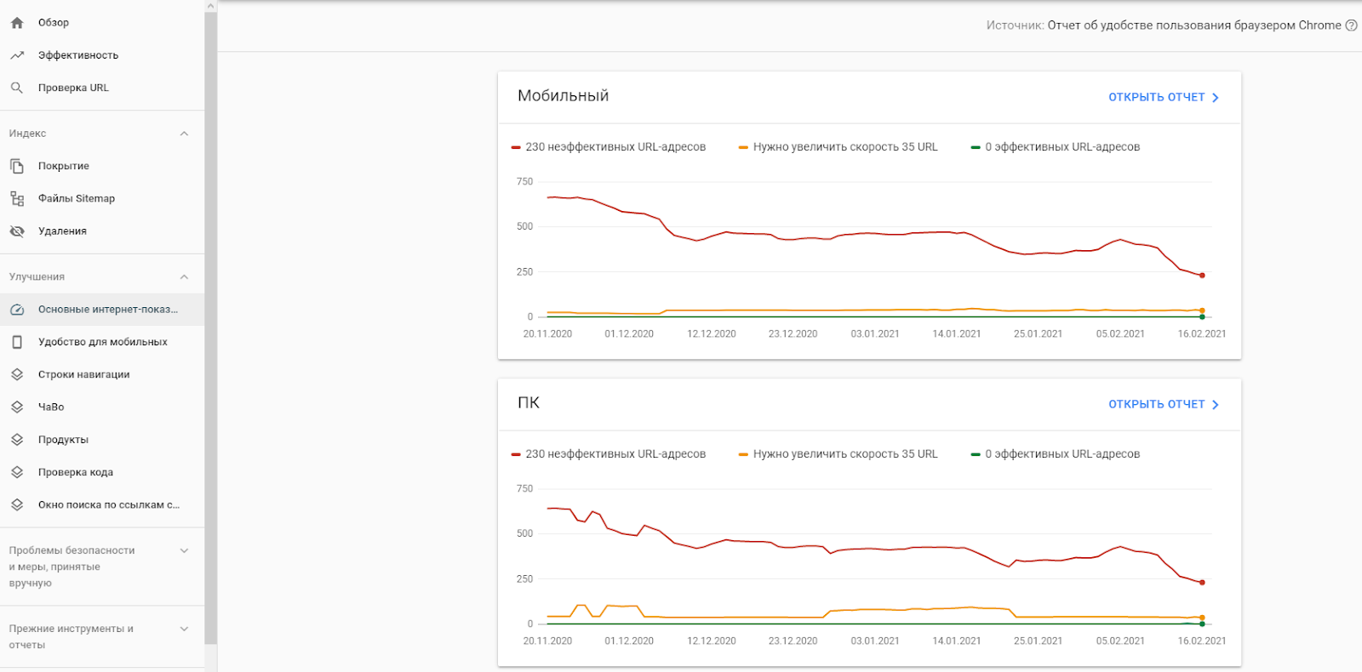Viewport: 1362px width, 672px height.
Task: Open Строки навигации menu item
Action: [83, 374]
